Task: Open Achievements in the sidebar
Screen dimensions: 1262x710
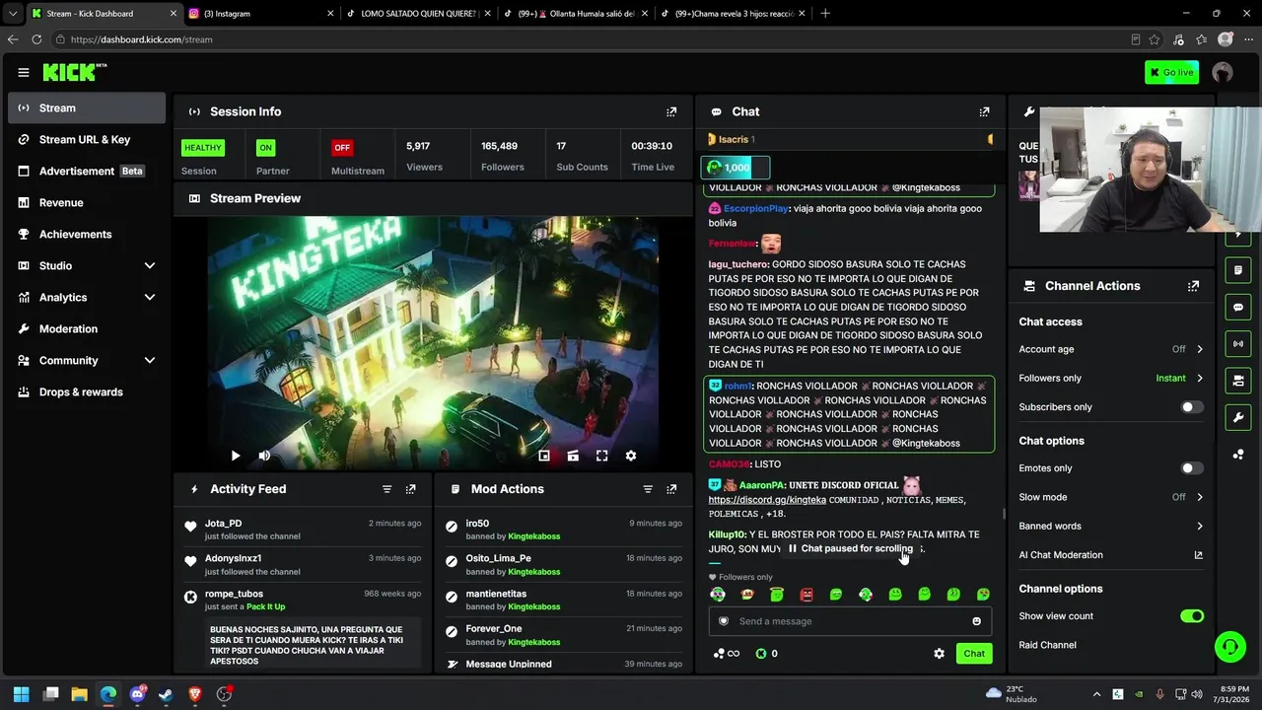Action: [87, 234]
